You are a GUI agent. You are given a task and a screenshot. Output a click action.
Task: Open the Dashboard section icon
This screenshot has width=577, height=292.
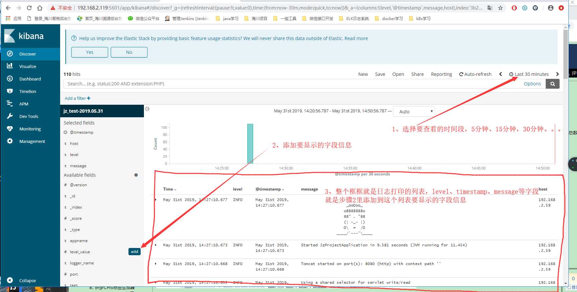coord(10,79)
